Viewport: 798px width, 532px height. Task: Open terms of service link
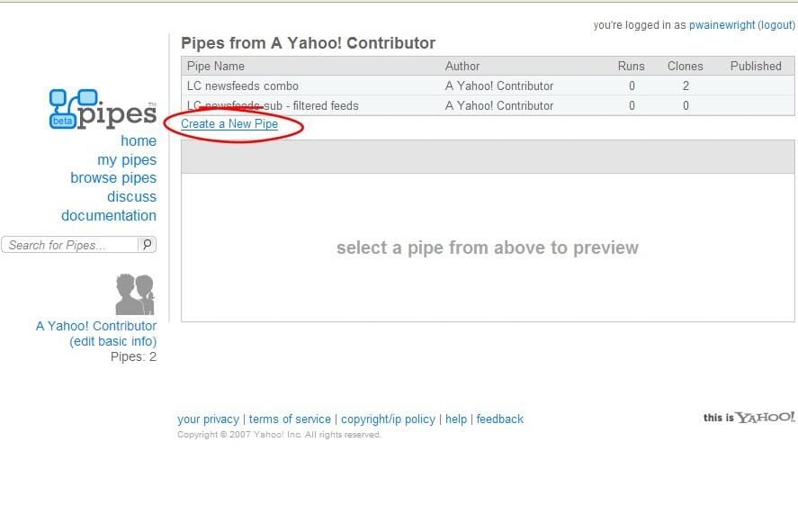(x=290, y=419)
